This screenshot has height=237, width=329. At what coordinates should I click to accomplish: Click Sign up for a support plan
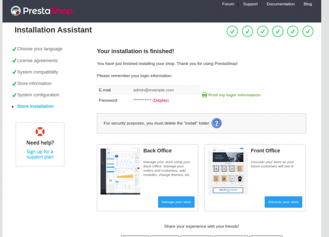[x=40, y=154]
